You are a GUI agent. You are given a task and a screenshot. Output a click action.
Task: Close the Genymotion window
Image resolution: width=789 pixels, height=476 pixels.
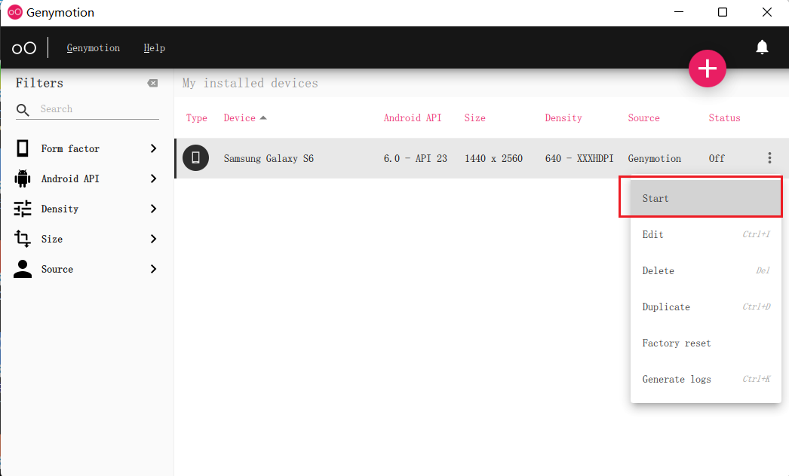[x=767, y=12]
